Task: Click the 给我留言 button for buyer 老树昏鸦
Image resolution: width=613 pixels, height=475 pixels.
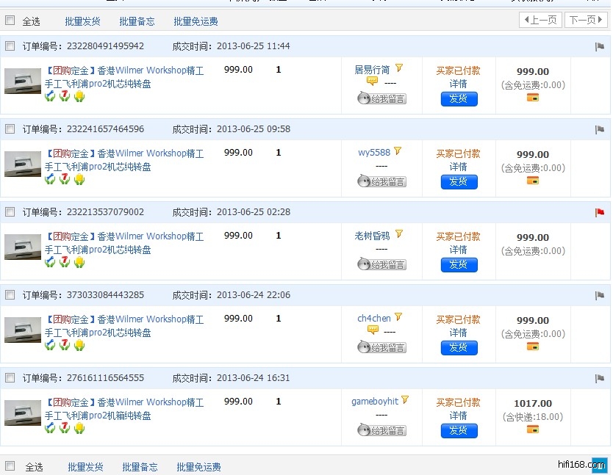Action: [x=381, y=264]
